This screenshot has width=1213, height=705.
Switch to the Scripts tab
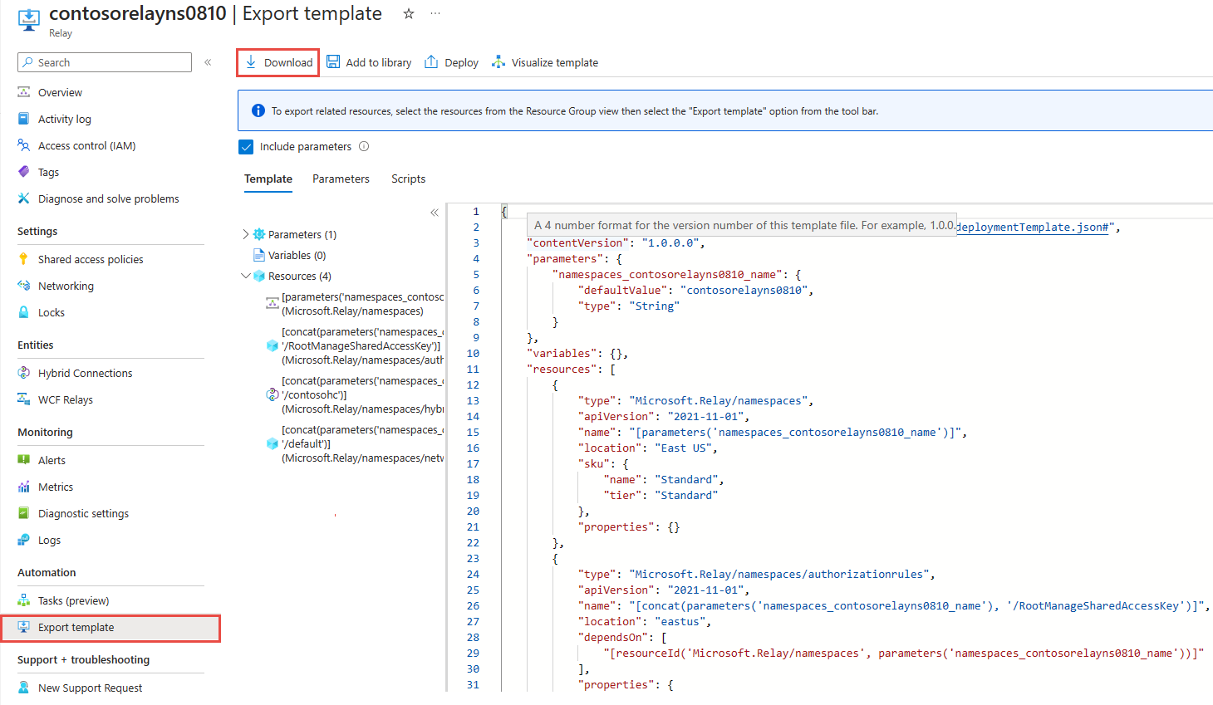tap(408, 179)
